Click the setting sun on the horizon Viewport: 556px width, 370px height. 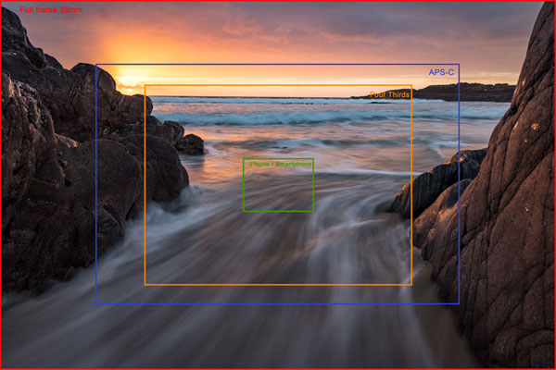pos(128,80)
